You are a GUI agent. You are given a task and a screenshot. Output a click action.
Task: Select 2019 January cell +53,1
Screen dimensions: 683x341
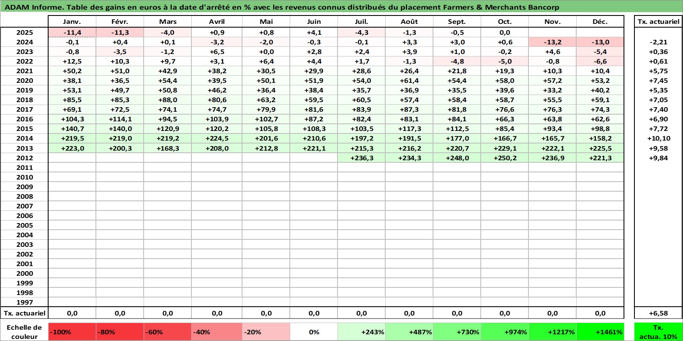(x=72, y=90)
